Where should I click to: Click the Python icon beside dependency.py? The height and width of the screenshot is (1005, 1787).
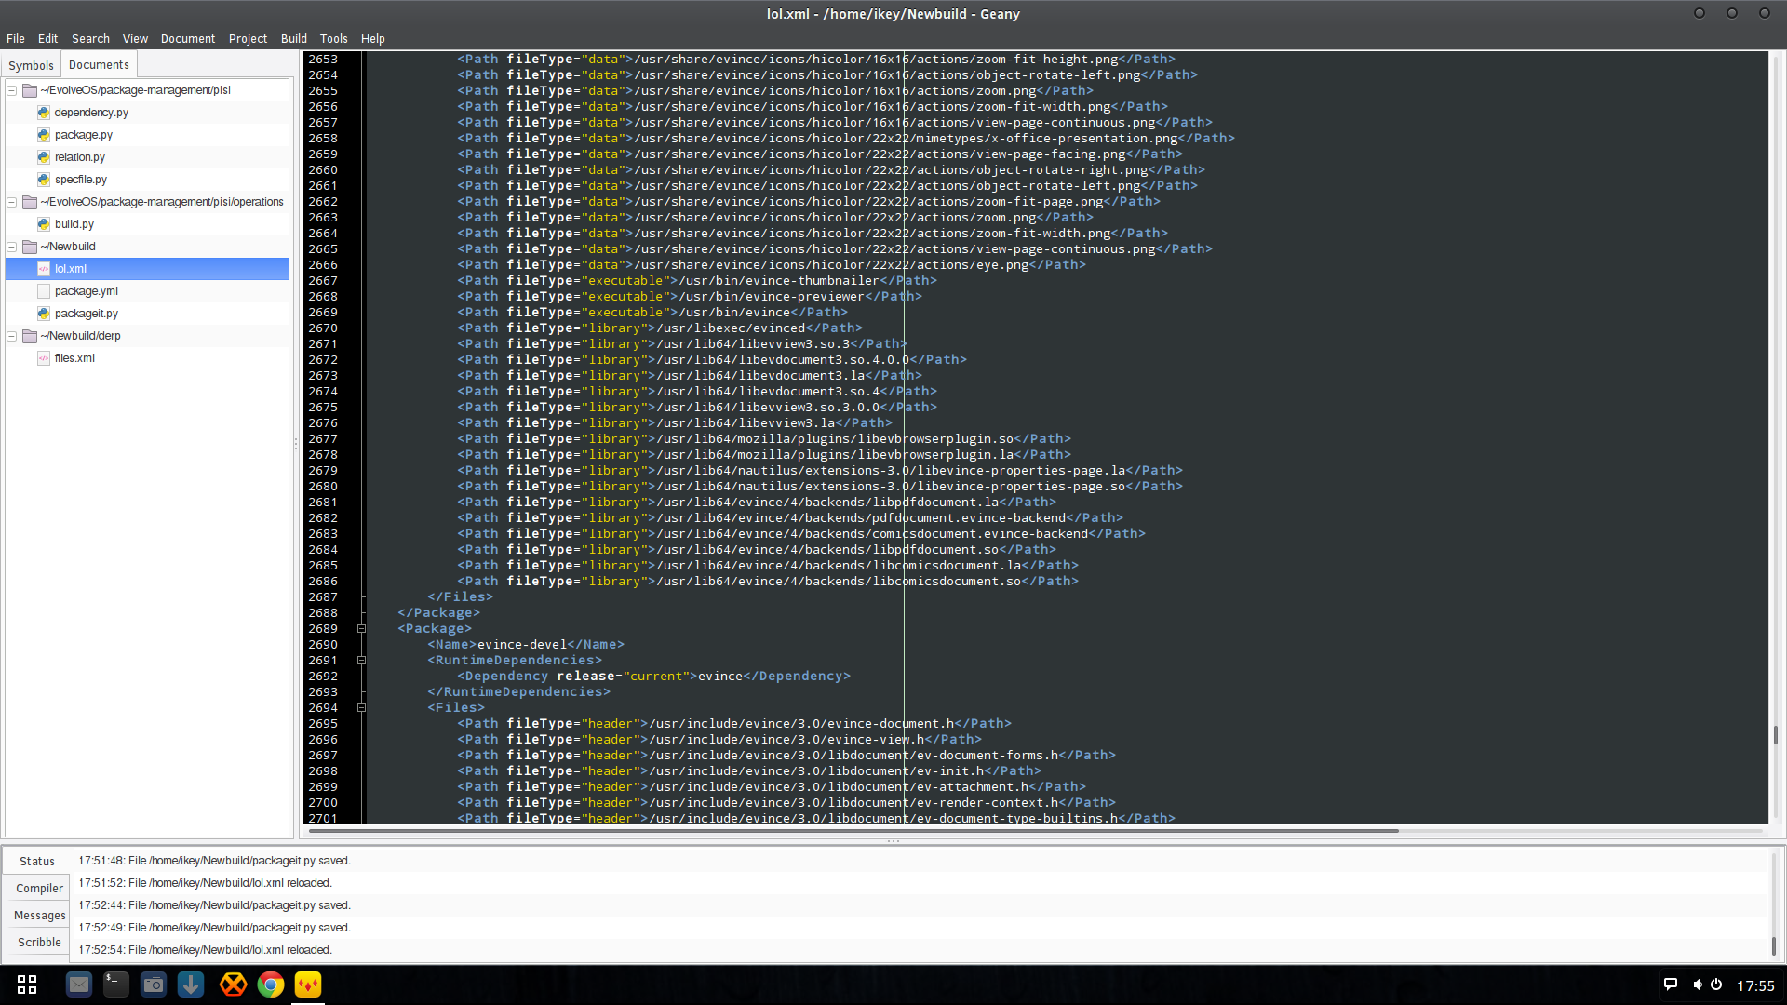(x=44, y=113)
